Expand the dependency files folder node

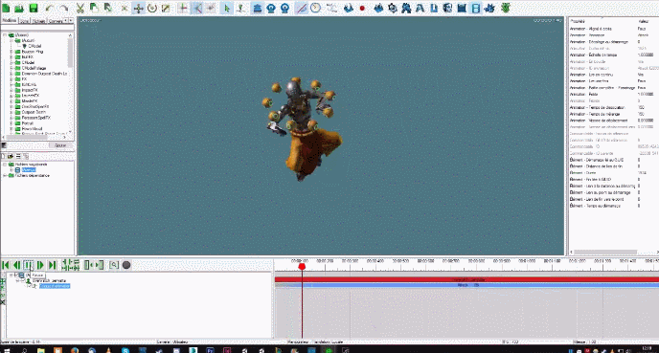5,175
